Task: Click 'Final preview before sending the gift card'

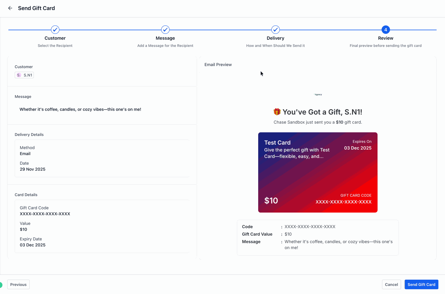Action: tap(386, 46)
